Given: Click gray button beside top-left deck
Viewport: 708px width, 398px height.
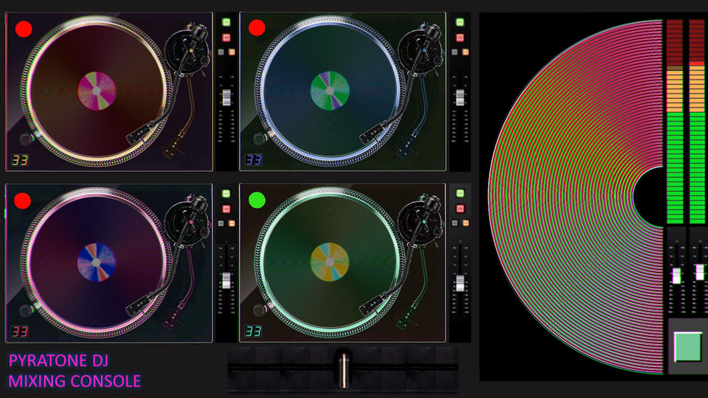Looking at the screenshot, I should click(221, 52).
